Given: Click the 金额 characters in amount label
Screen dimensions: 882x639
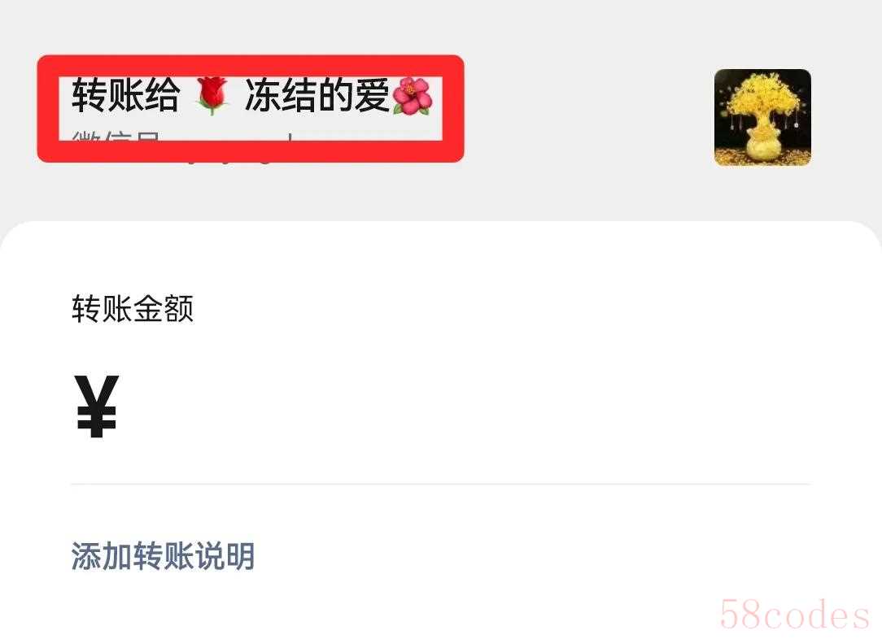Looking at the screenshot, I should coord(164,309).
